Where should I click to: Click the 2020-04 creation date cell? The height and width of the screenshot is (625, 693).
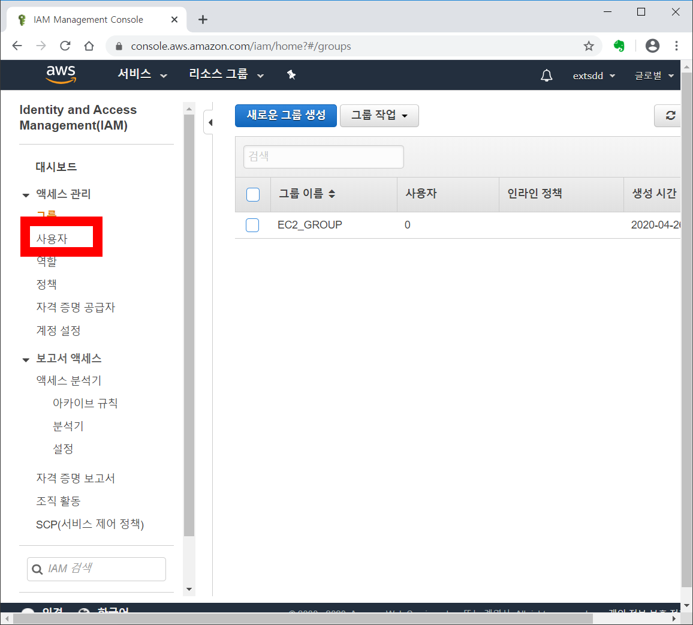coord(655,225)
